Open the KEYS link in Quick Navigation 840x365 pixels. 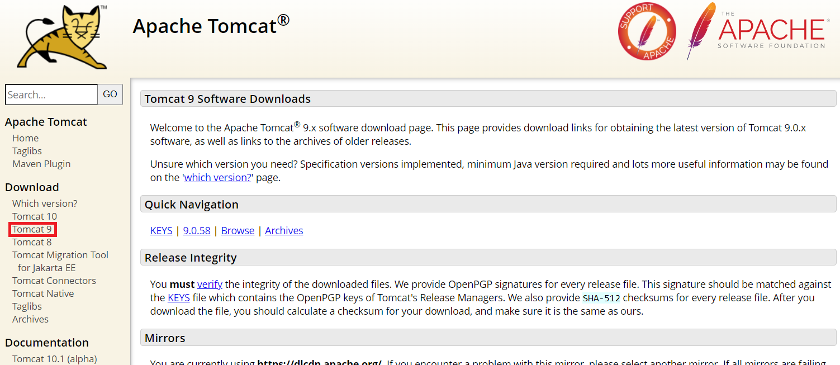pos(162,230)
